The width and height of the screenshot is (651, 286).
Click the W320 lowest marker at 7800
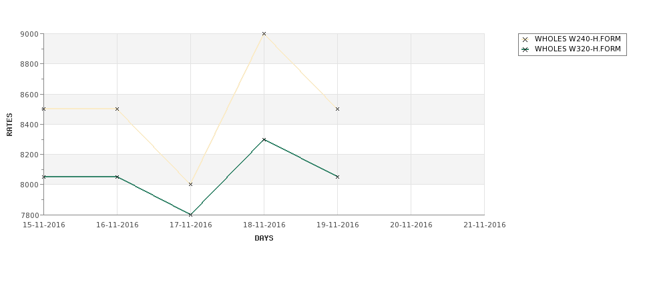click(x=190, y=215)
